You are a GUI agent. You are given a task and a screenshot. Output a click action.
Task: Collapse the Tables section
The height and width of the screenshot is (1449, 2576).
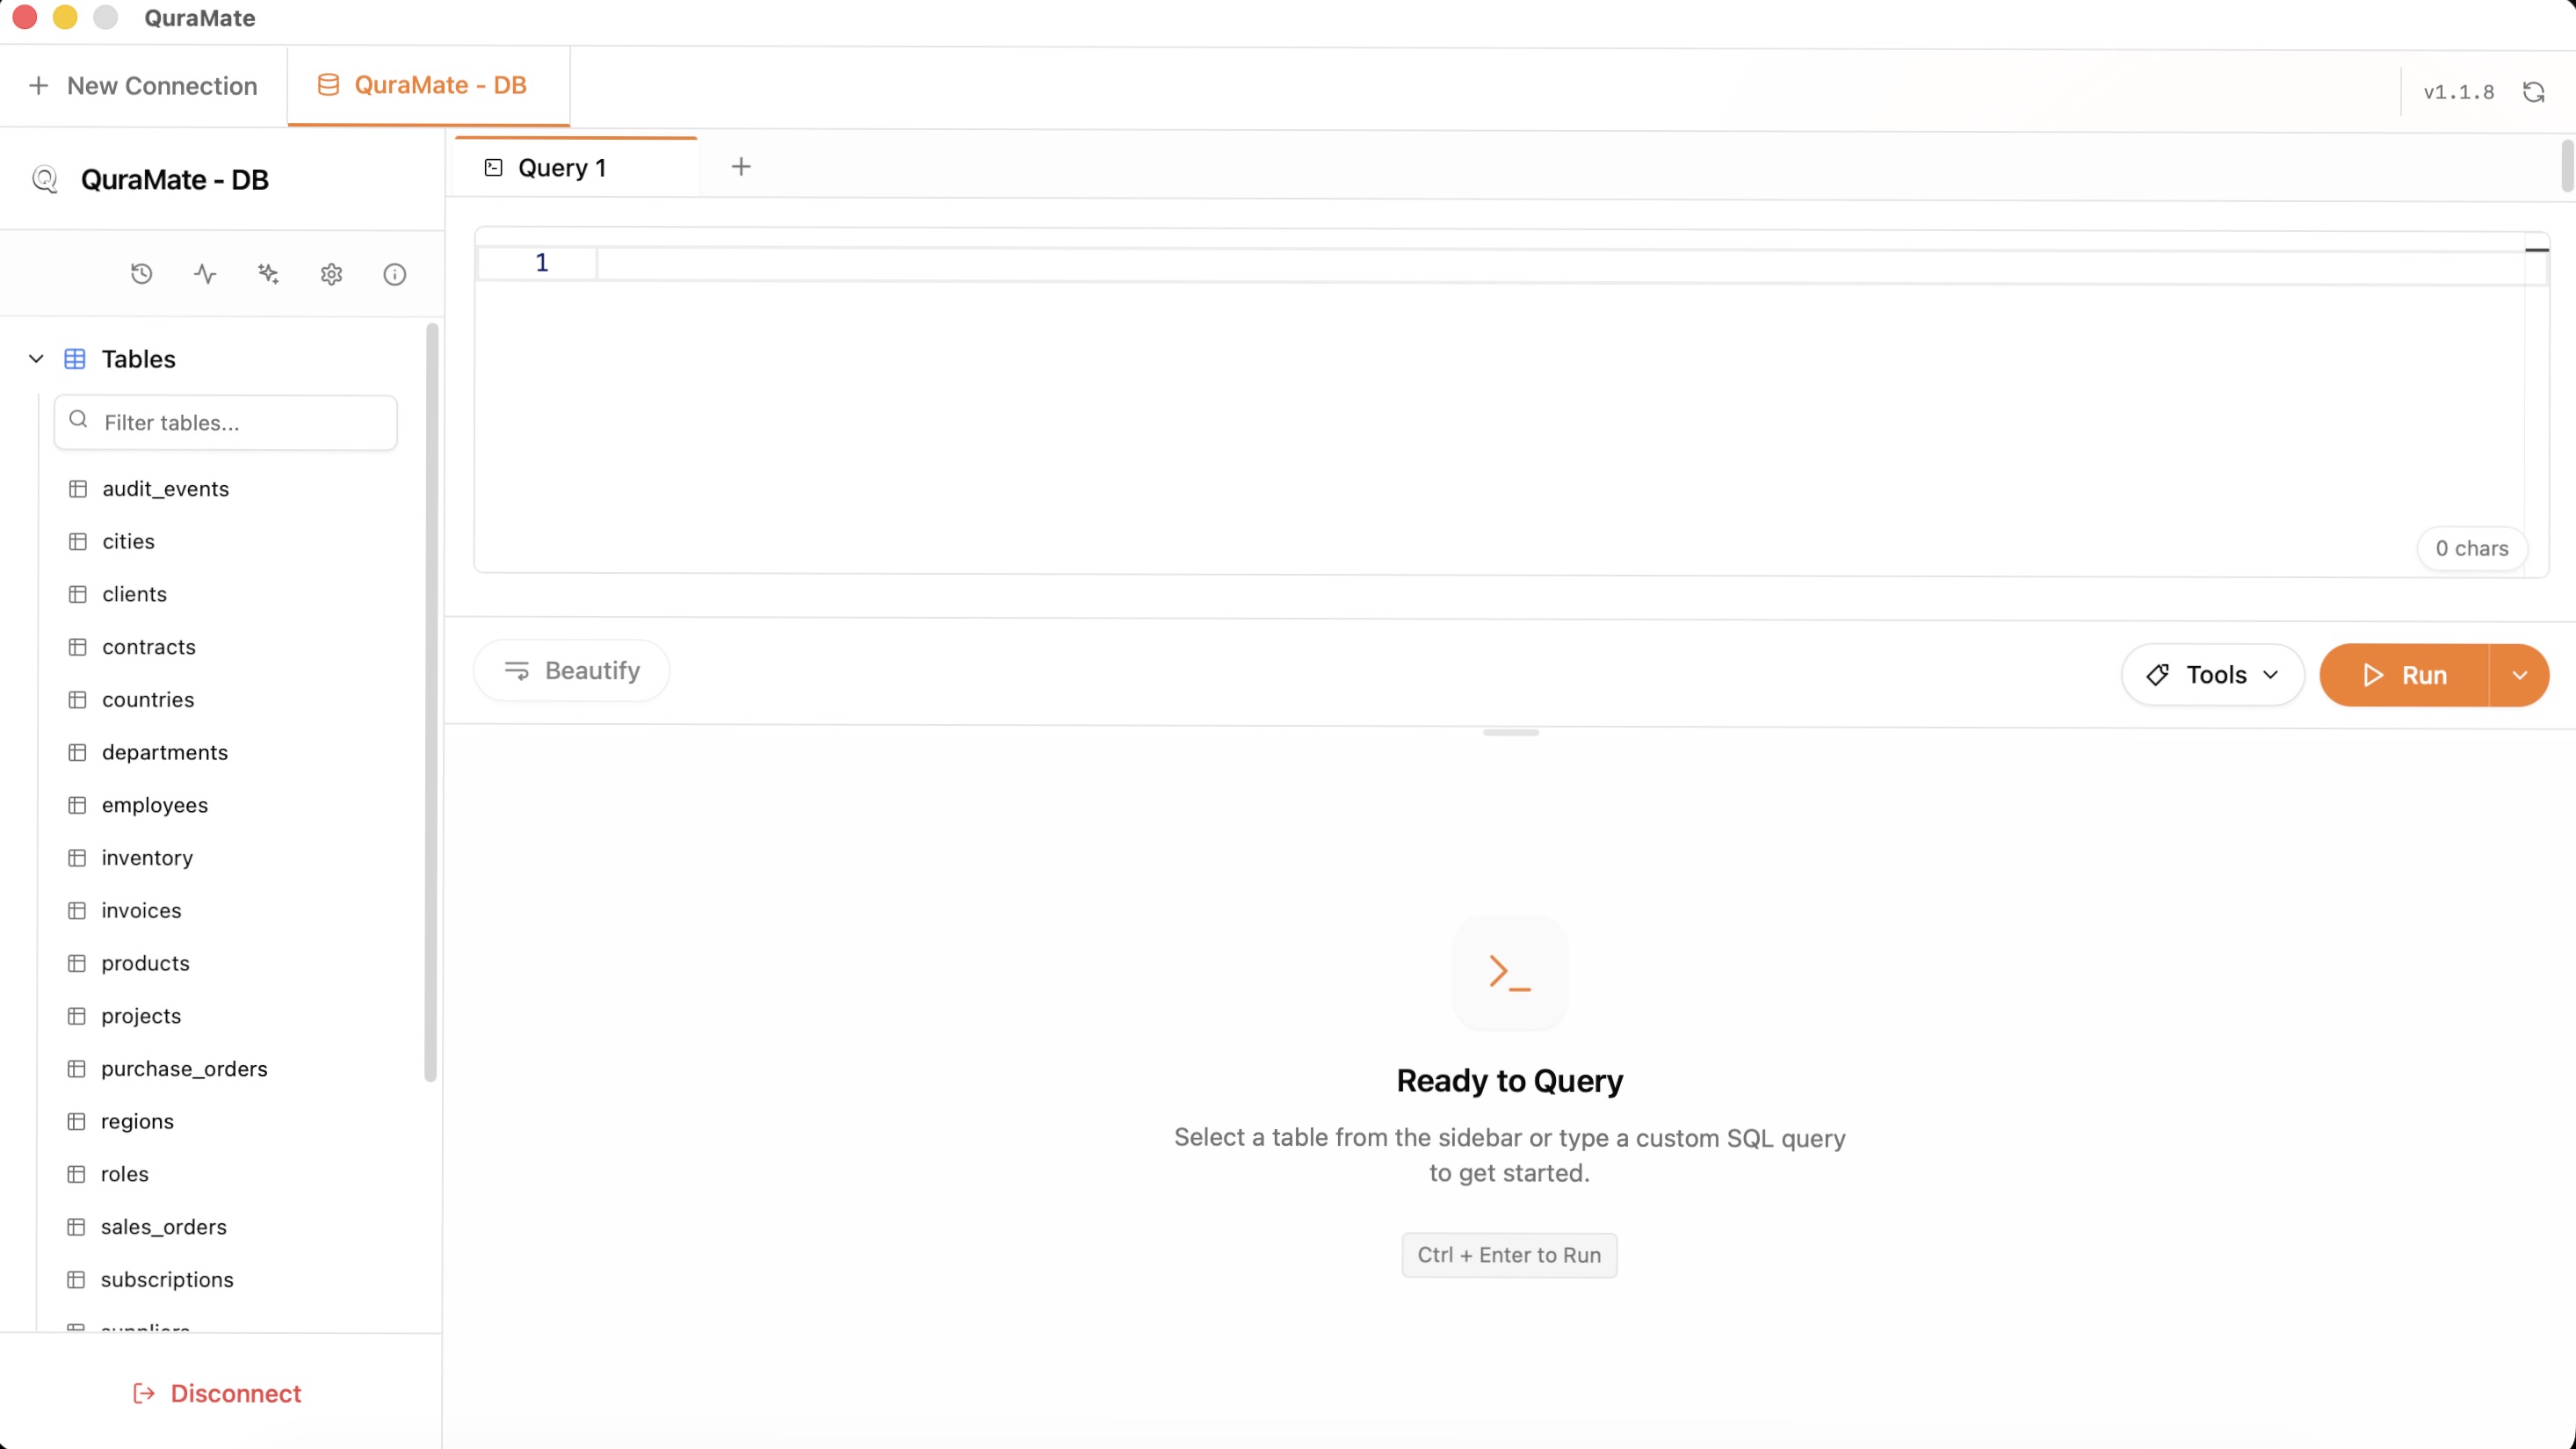[35, 358]
